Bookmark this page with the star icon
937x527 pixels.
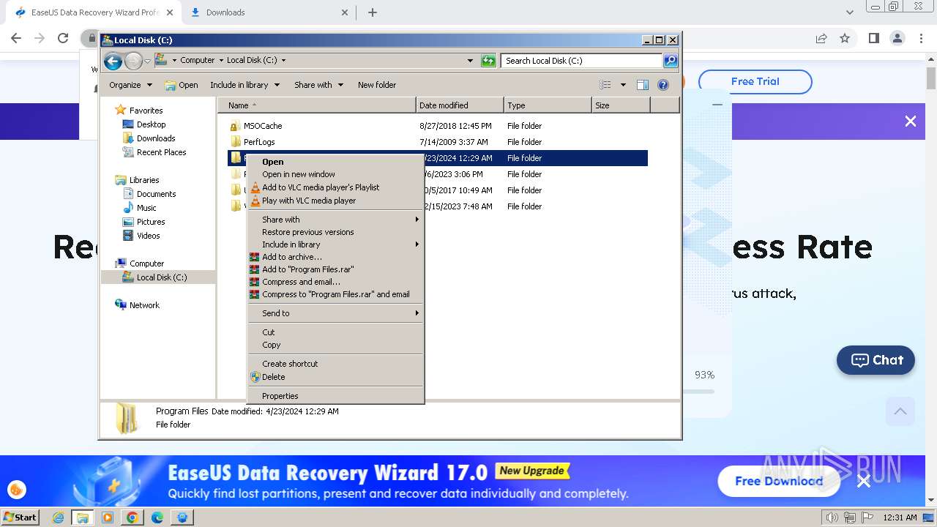click(845, 38)
